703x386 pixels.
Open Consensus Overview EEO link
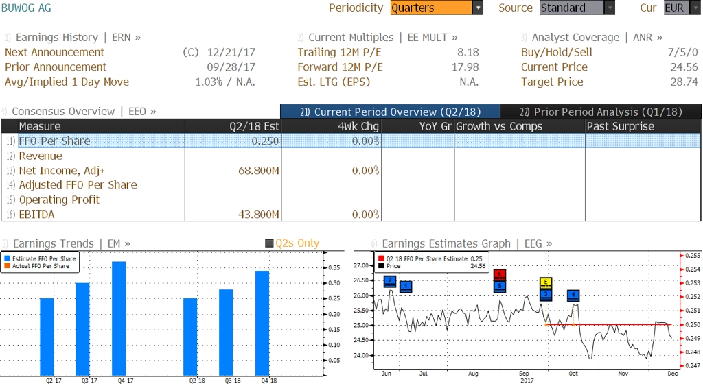point(84,111)
